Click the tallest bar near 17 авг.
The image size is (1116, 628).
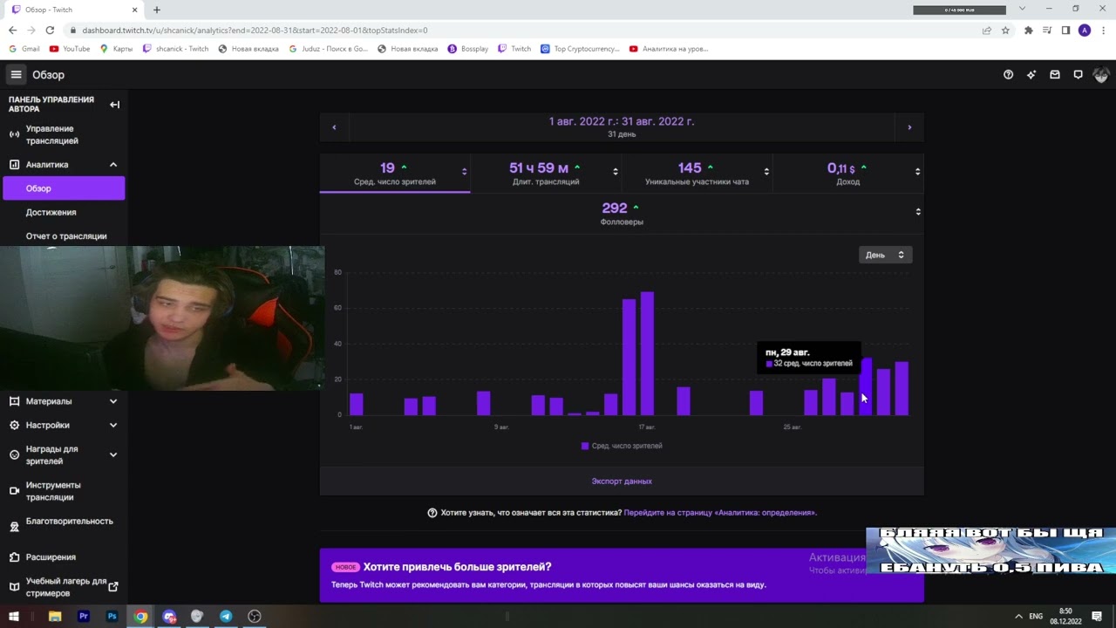647,353
